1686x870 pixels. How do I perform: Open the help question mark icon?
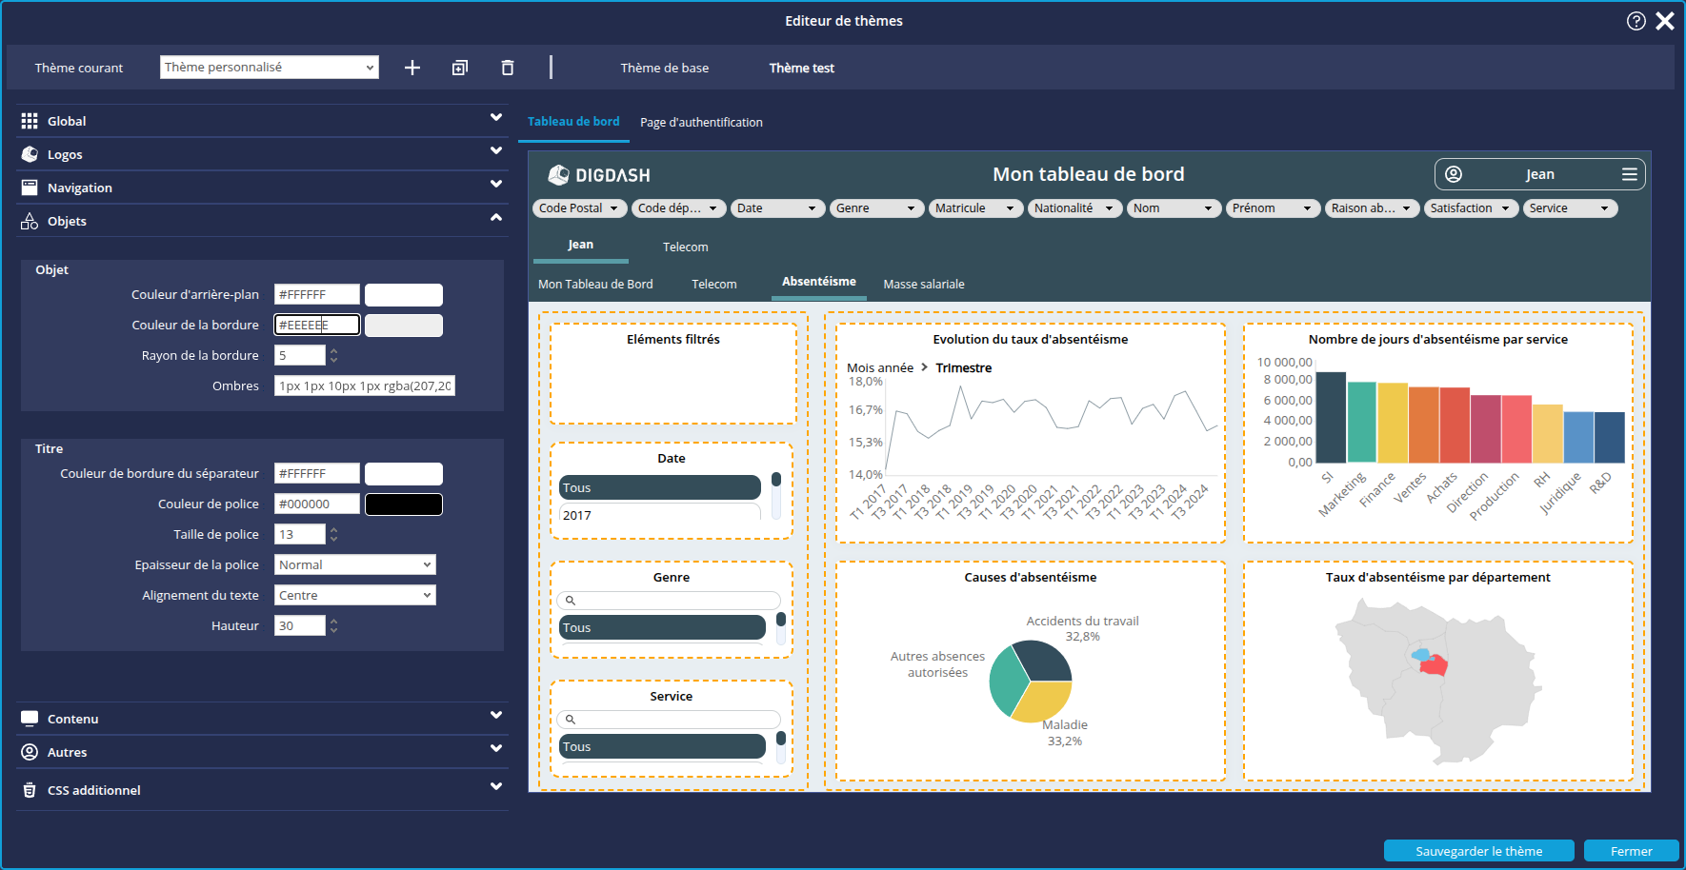(x=1636, y=21)
